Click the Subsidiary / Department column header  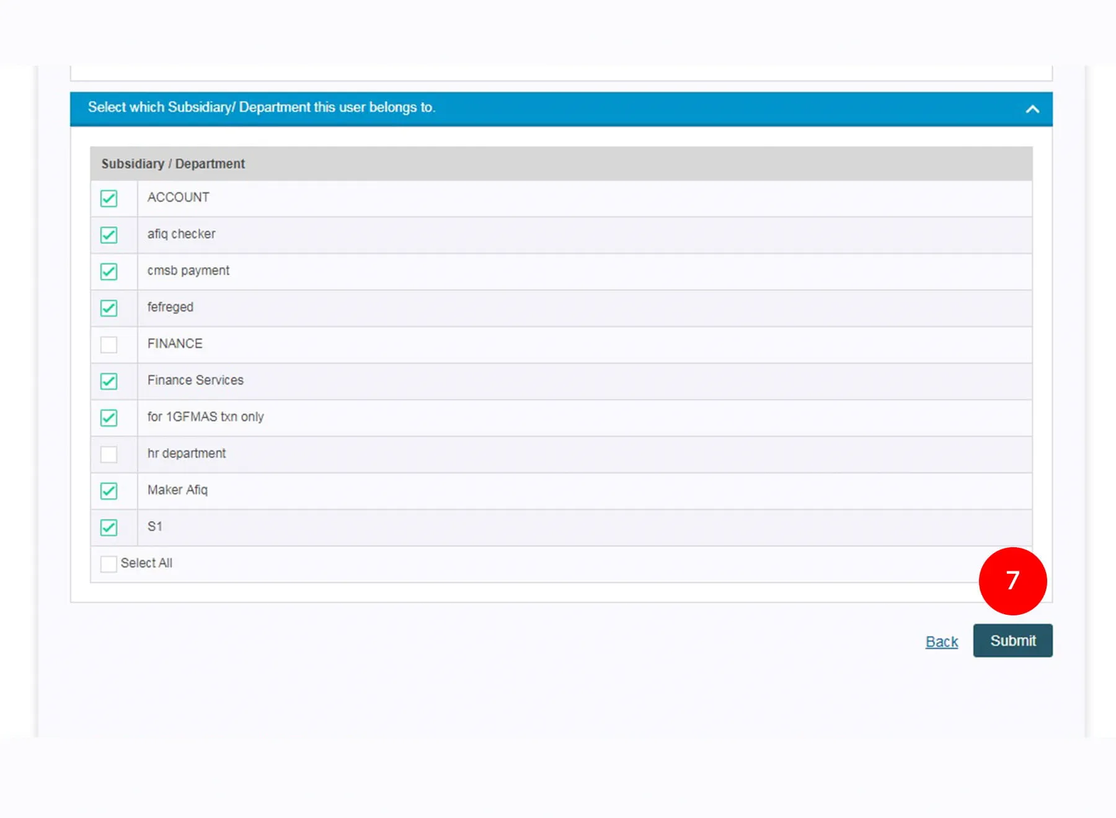[x=173, y=164]
